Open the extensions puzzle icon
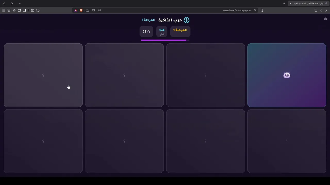Image resolution: width=330 pixels, height=185 pixels. pyautogui.click(x=38, y=10)
